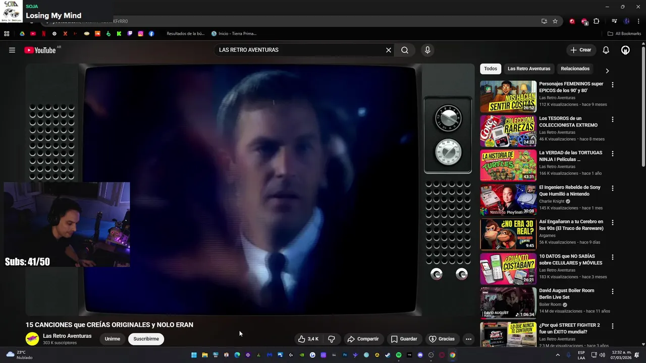Open options for Ingeniero Rebelde de Sony video
646x363 pixels.
613,188
